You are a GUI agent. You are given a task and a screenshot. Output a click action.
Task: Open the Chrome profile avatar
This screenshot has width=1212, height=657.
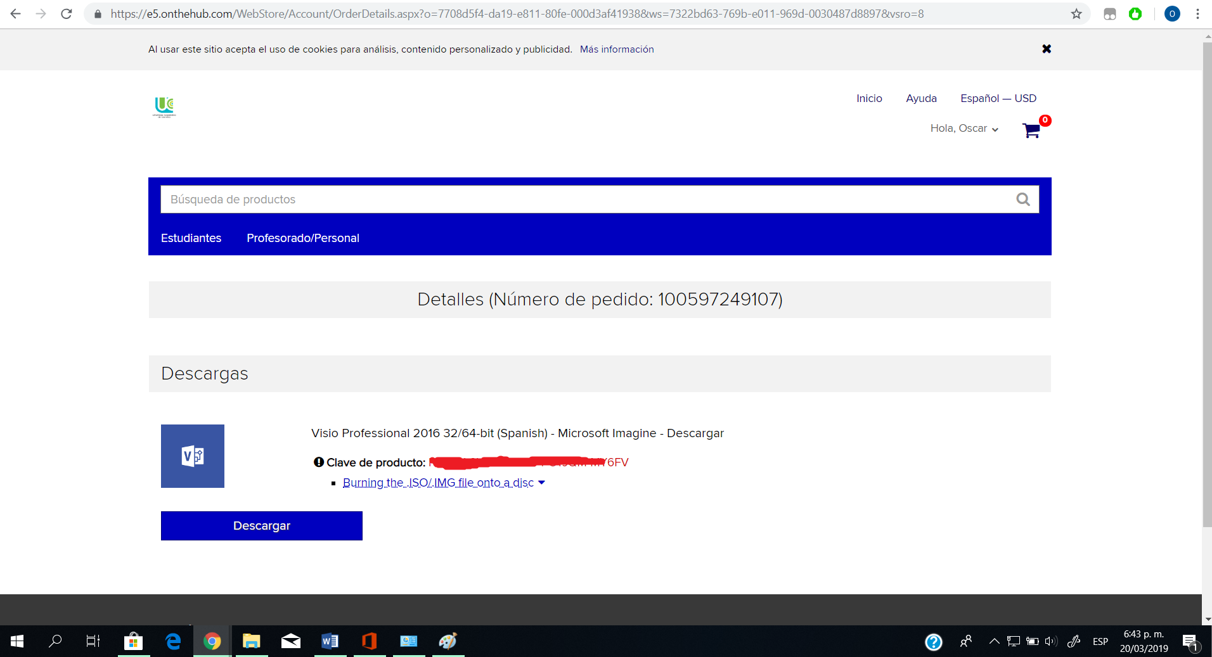tap(1172, 13)
